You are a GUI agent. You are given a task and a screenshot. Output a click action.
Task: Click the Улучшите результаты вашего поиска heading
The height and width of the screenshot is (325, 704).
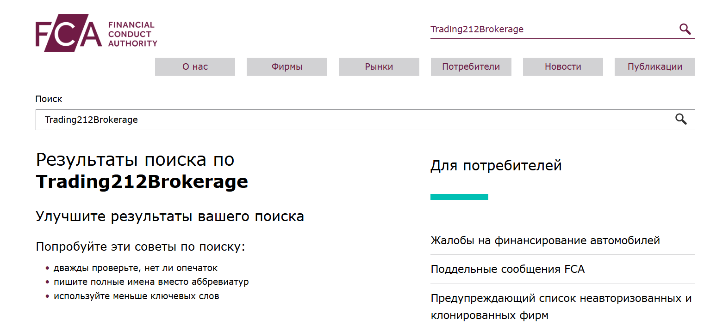tap(170, 217)
